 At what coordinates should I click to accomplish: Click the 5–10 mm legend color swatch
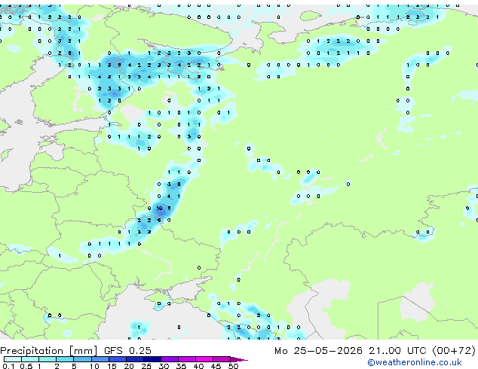point(82,359)
